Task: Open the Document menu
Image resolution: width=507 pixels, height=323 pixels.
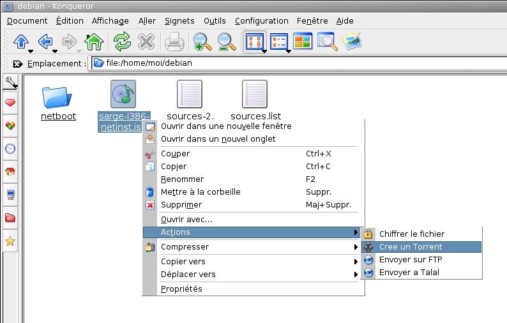Action: 27,21
